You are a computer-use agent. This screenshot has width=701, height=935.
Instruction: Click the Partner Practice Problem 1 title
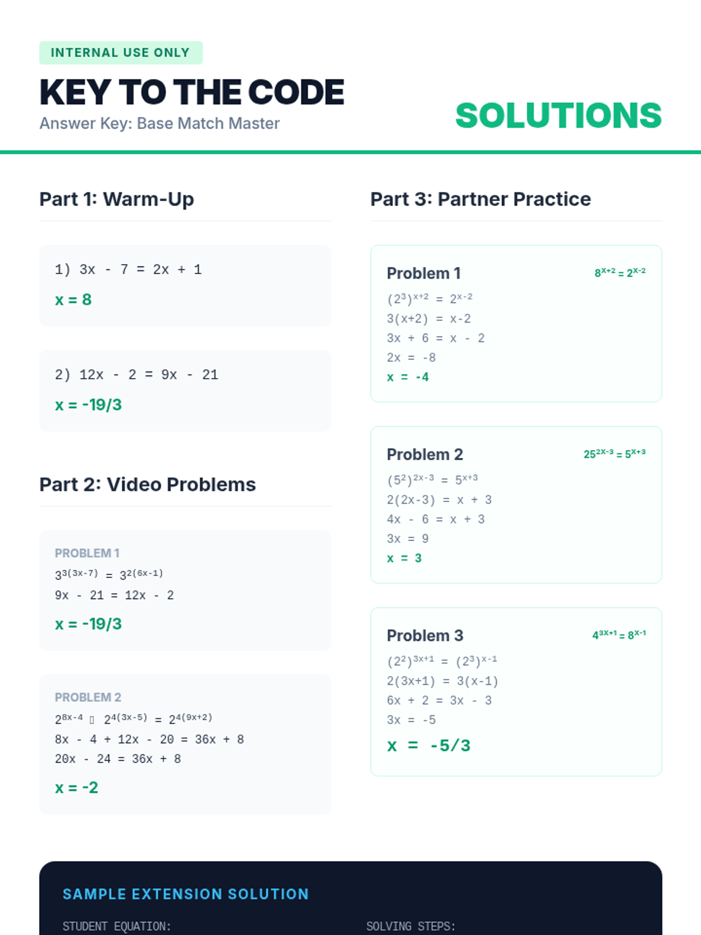(424, 273)
